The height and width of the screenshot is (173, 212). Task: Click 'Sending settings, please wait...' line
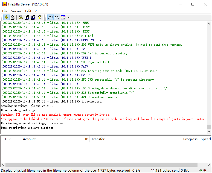pos(27,106)
